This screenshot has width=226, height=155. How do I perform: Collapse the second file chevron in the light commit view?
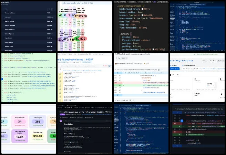click(x=115, y=100)
